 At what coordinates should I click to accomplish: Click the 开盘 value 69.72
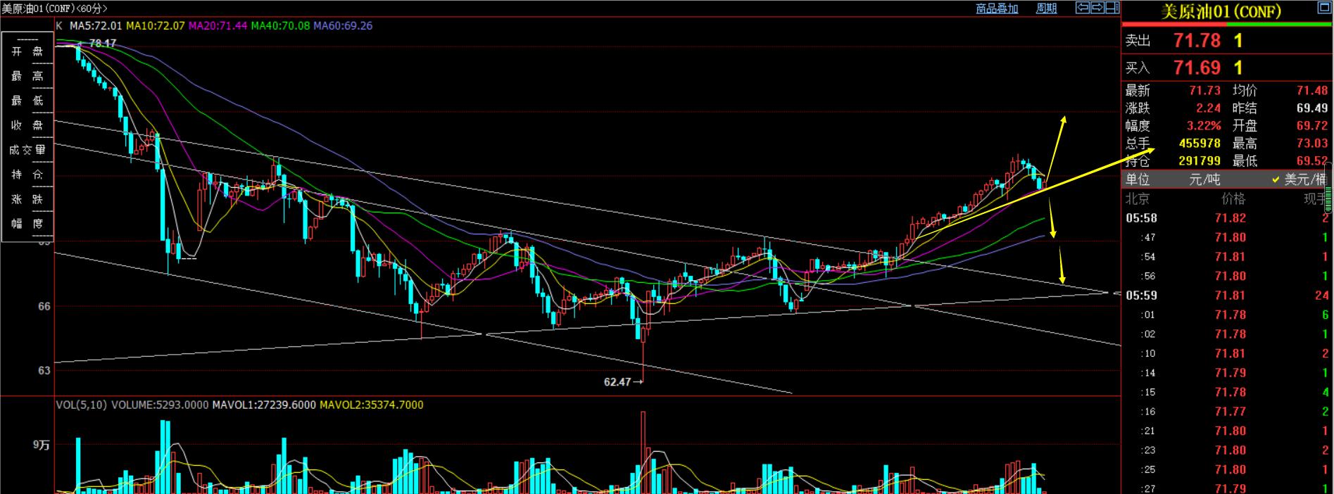click(x=1312, y=125)
